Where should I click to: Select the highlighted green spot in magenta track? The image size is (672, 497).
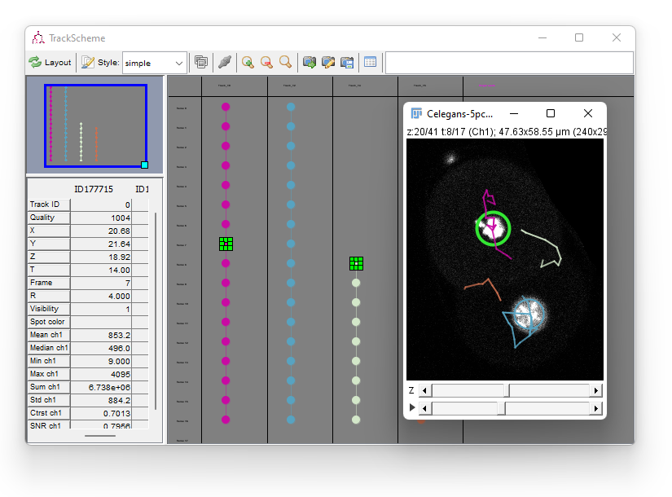click(226, 244)
